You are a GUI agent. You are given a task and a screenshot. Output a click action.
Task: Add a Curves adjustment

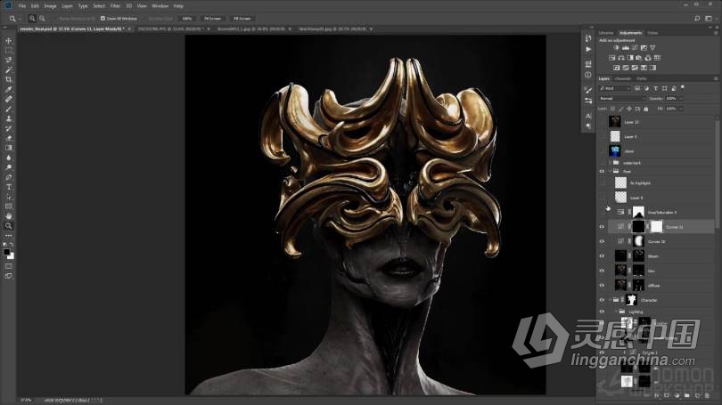point(635,48)
